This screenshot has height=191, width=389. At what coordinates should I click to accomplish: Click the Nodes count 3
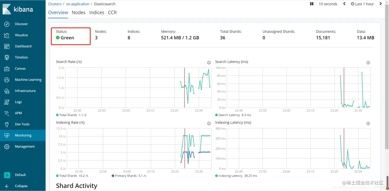[96, 38]
